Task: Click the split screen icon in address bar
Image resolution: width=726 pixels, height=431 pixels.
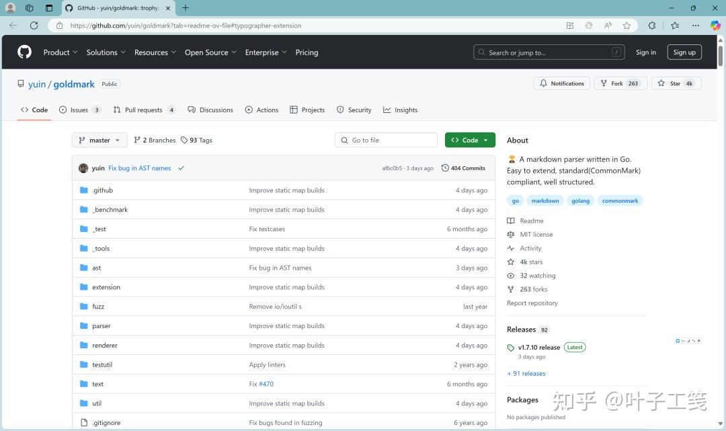Action: tap(570, 26)
